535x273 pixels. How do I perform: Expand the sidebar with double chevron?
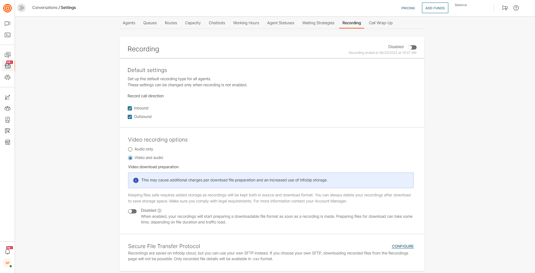tap(21, 8)
